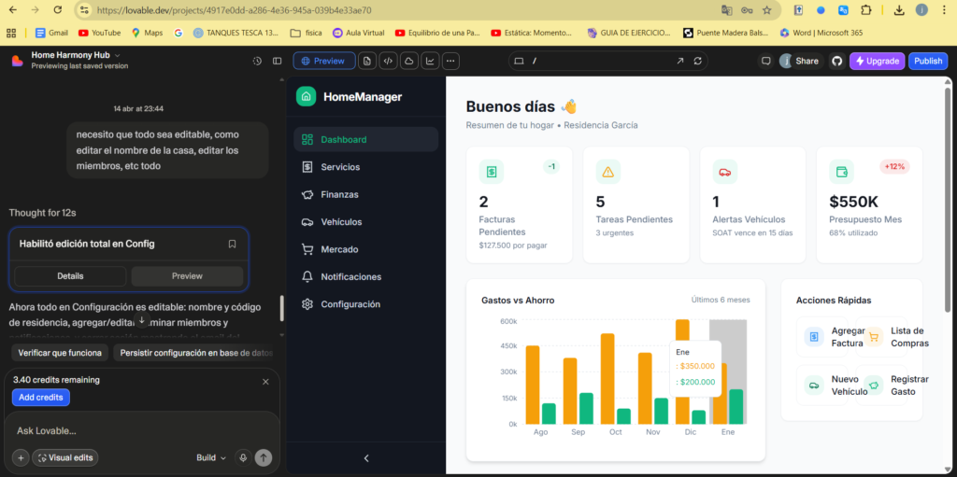Click Details on the edit card

(x=70, y=275)
